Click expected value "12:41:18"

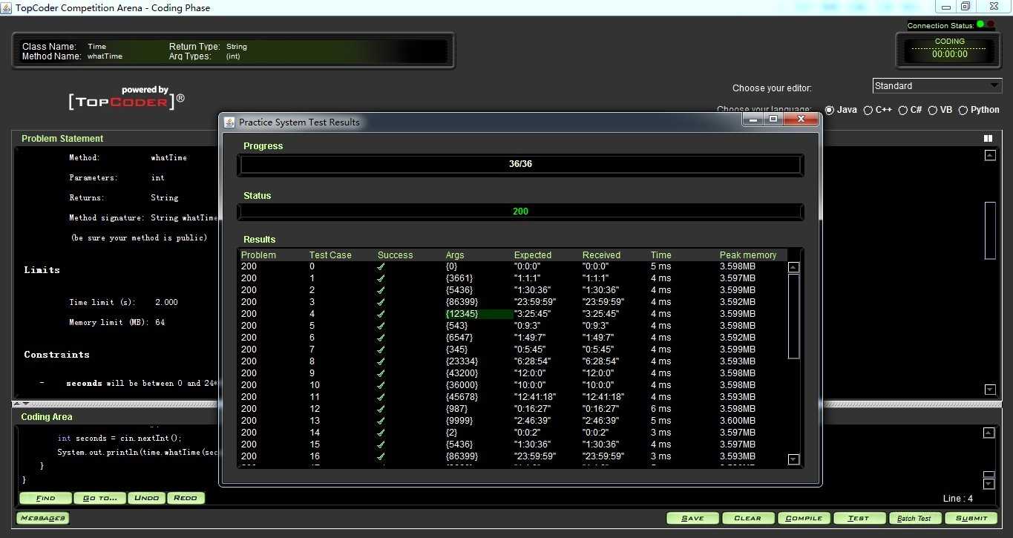(536, 397)
